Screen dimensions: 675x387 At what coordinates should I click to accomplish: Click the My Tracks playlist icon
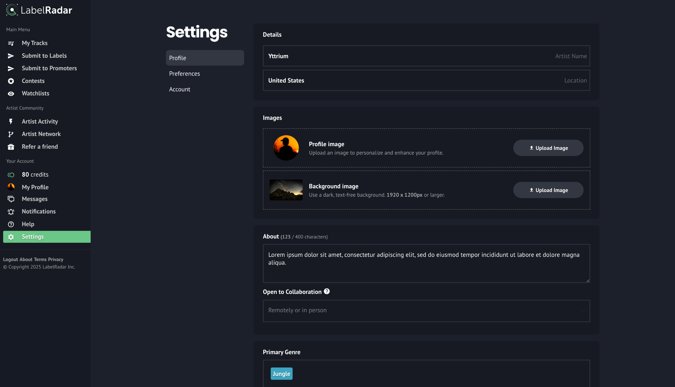click(11, 43)
